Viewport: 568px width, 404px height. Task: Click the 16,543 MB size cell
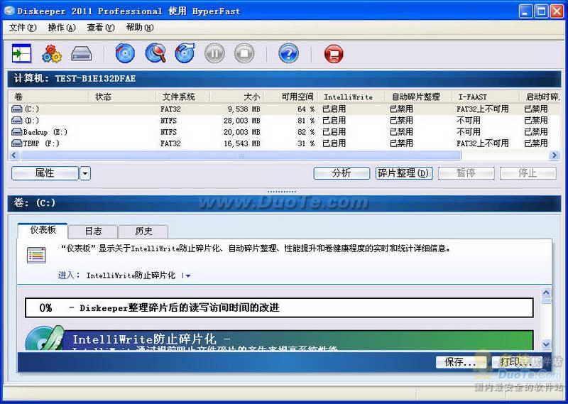241,144
